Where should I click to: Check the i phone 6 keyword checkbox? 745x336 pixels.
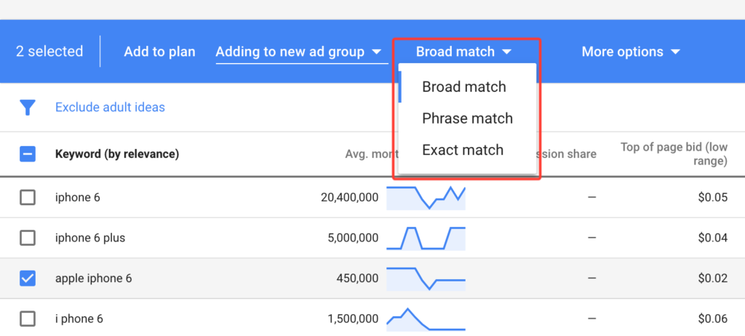click(x=28, y=319)
